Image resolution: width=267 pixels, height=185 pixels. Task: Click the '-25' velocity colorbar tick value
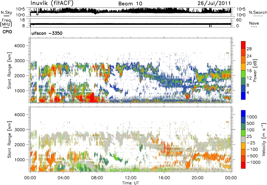pyautogui.click(x=251, y=143)
